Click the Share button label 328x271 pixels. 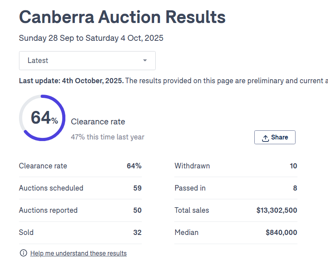tap(280, 137)
